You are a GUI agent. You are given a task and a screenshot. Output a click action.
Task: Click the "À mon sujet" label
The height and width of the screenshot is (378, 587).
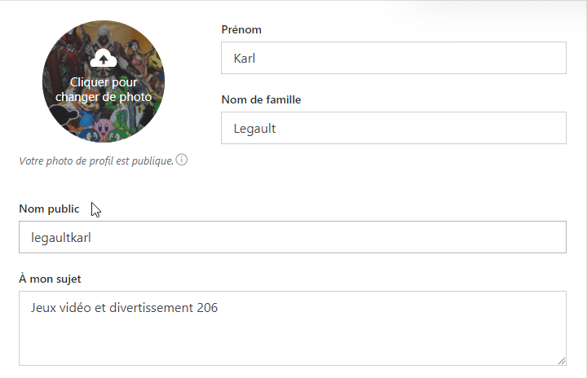coord(50,279)
